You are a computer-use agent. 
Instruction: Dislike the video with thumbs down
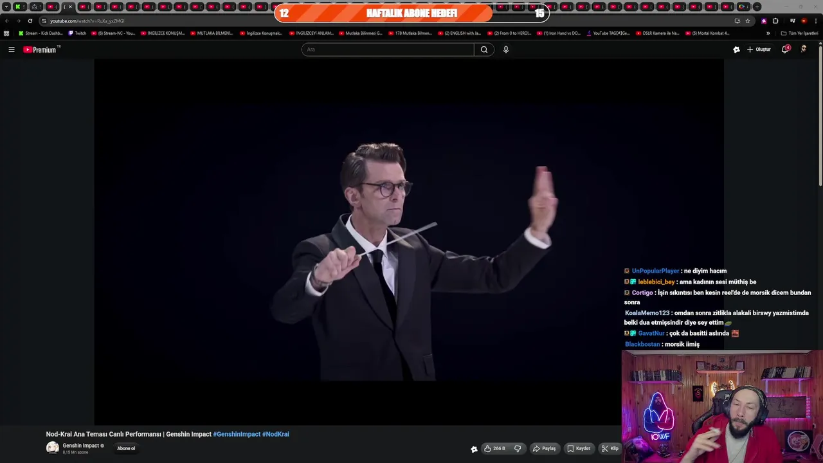[518, 449]
